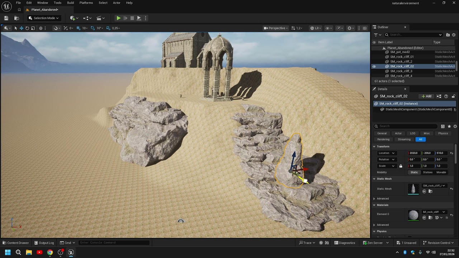Open the Content Drawer
Screen dimensions: 459x258
[x=16, y=243]
